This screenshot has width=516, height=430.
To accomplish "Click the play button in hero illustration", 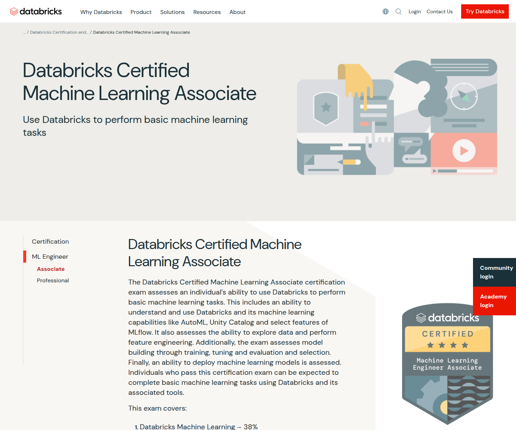I will point(464,151).
